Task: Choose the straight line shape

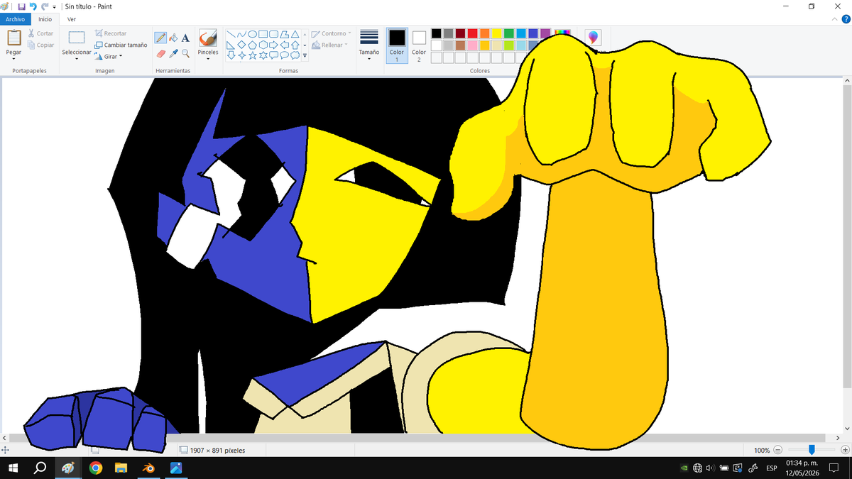Action: click(231, 33)
